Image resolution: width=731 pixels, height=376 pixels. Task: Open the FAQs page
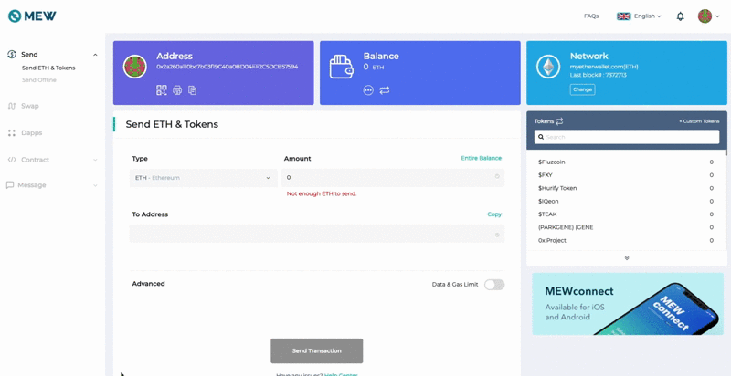pos(591,16)
